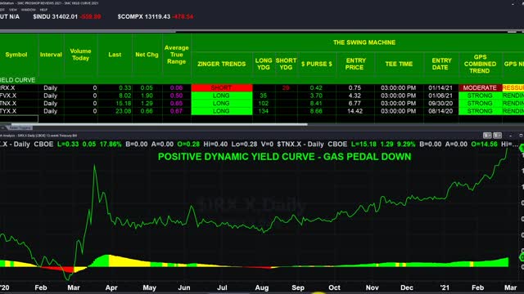
Task: Click the TEE TIME column header
Action: tap(399, 64)
